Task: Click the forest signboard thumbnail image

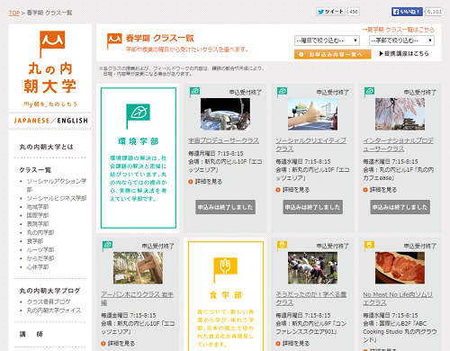Action: click(138, 268)
